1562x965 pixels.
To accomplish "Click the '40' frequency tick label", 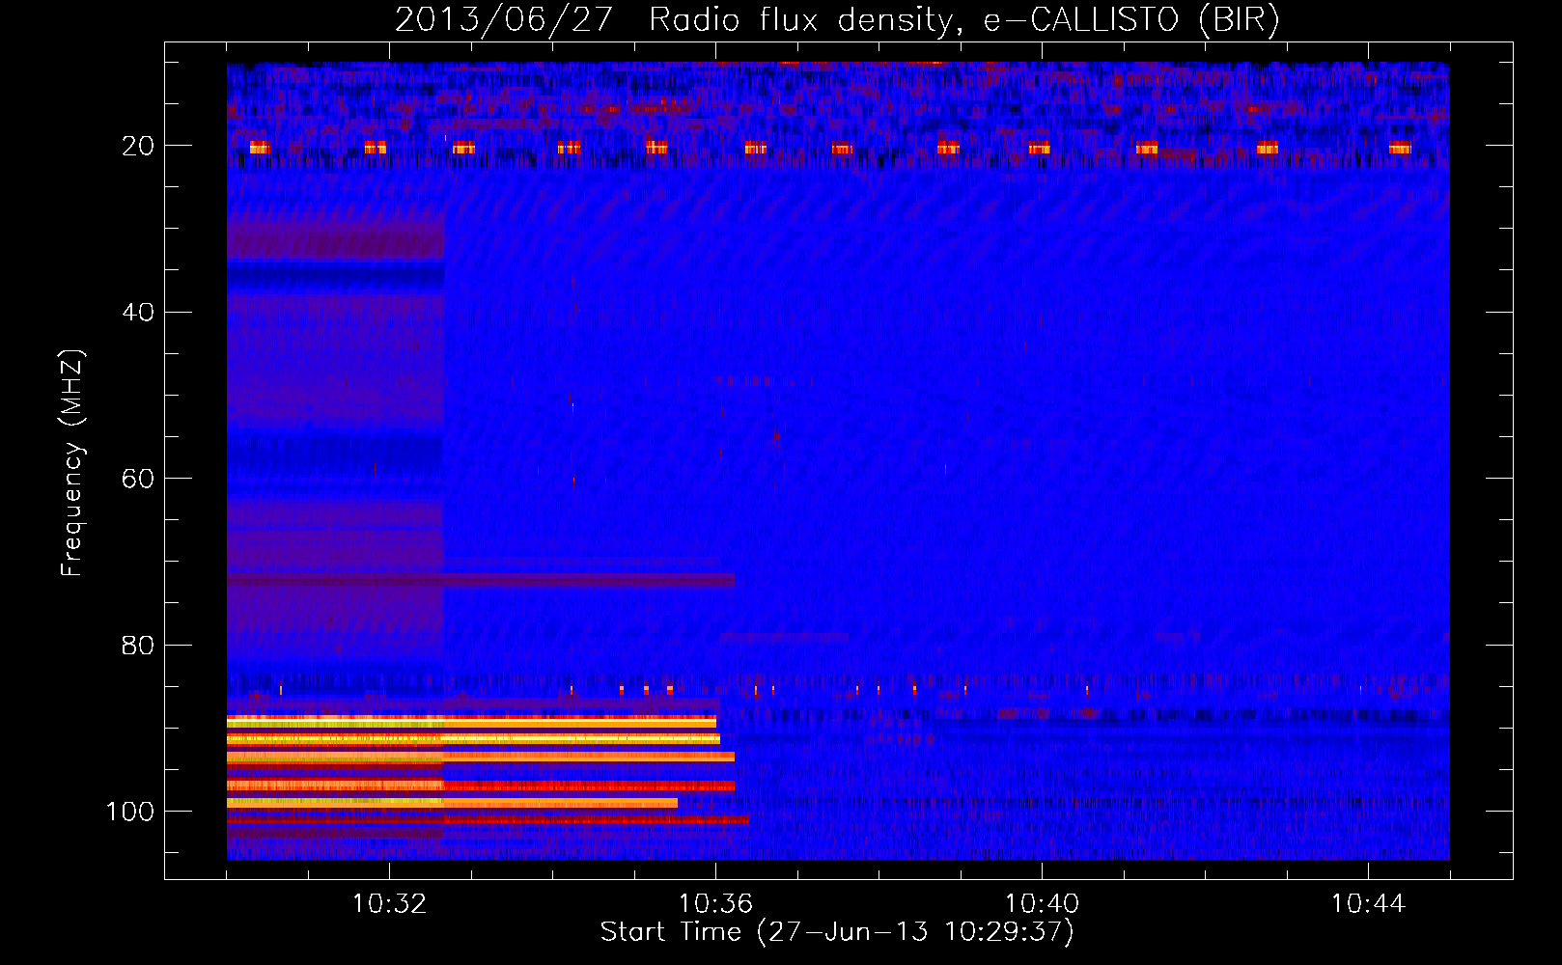I will coord(138,313).
